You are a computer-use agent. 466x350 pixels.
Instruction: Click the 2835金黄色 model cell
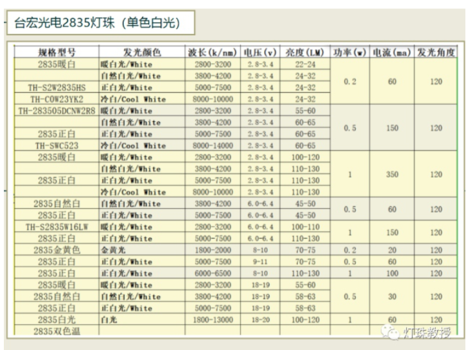click(56, 250)
